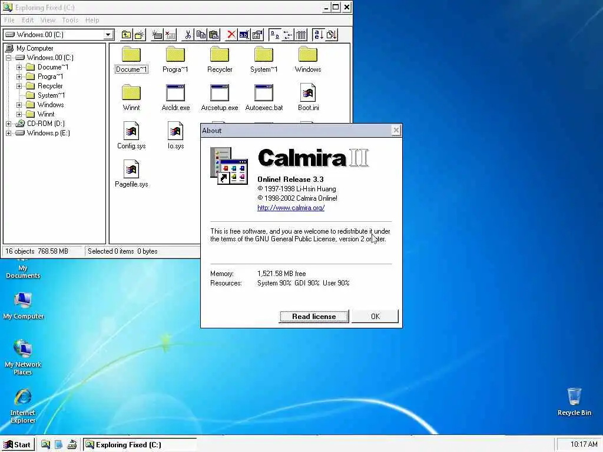Expand the Winnt tree node
This screenshot has width=603, height=452.
click(x=19, y=114)
